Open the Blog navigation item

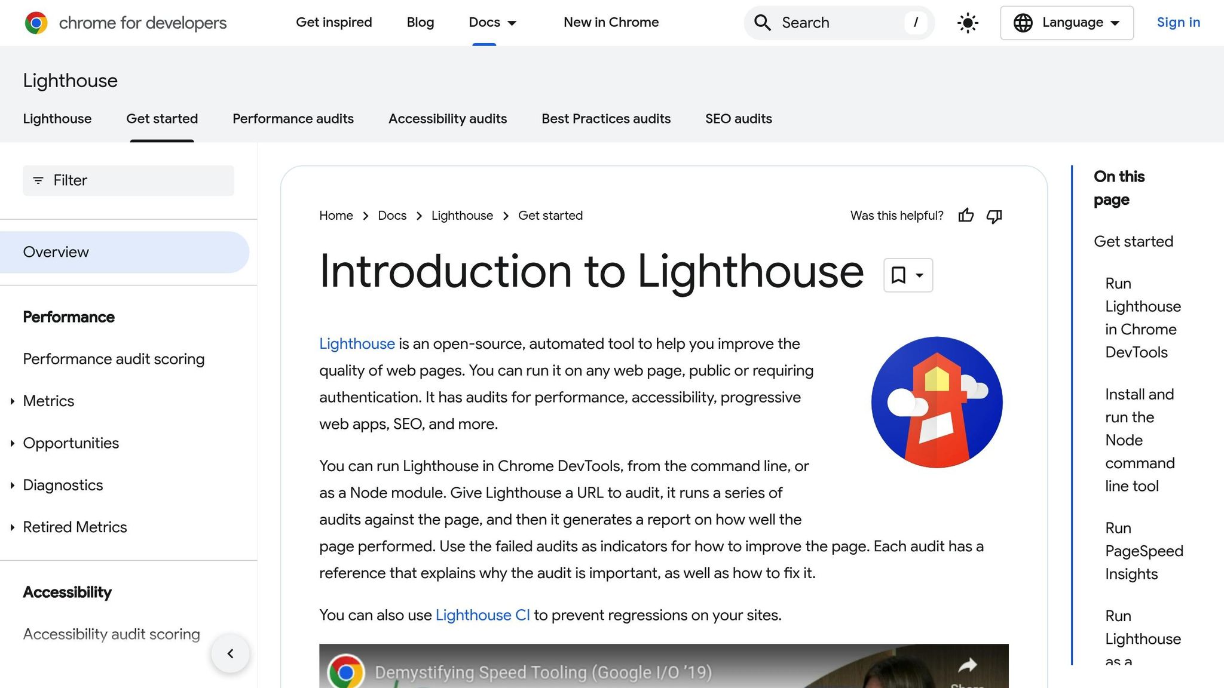point(420,23)
